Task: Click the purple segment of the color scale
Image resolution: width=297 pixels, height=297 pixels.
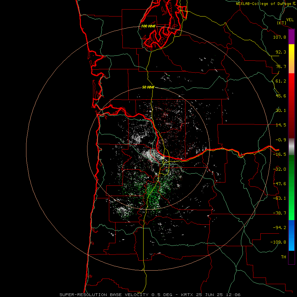Action: [291, 37]
